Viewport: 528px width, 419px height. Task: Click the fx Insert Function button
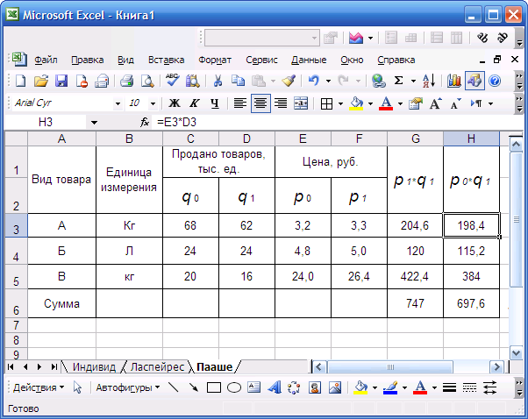[x=145, y=123]
